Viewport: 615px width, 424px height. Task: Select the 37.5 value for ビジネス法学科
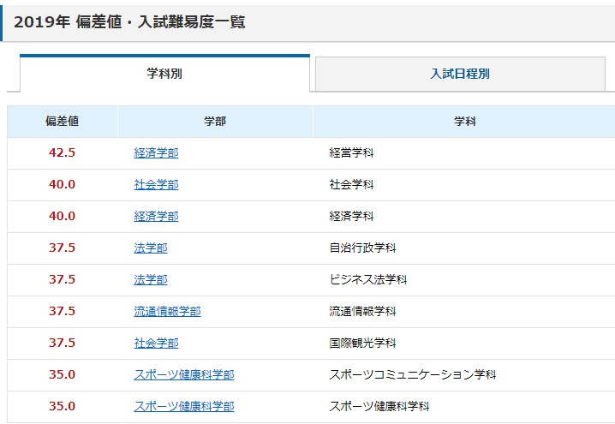coord(62,279)
